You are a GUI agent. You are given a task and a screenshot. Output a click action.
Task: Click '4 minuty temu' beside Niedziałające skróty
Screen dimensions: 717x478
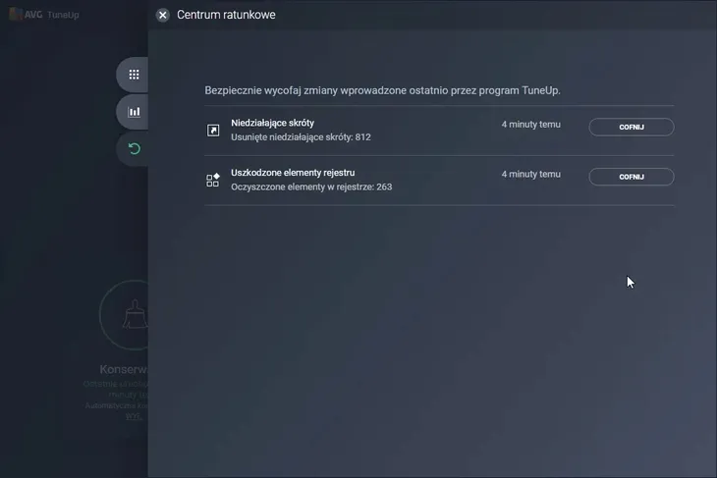(531, 125)
